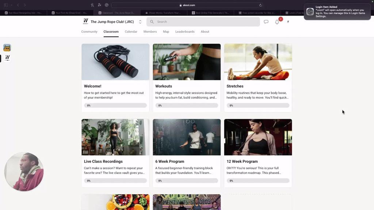Switch to Your First Ad browser tab

pyautogui.click(x=70, y=13)
